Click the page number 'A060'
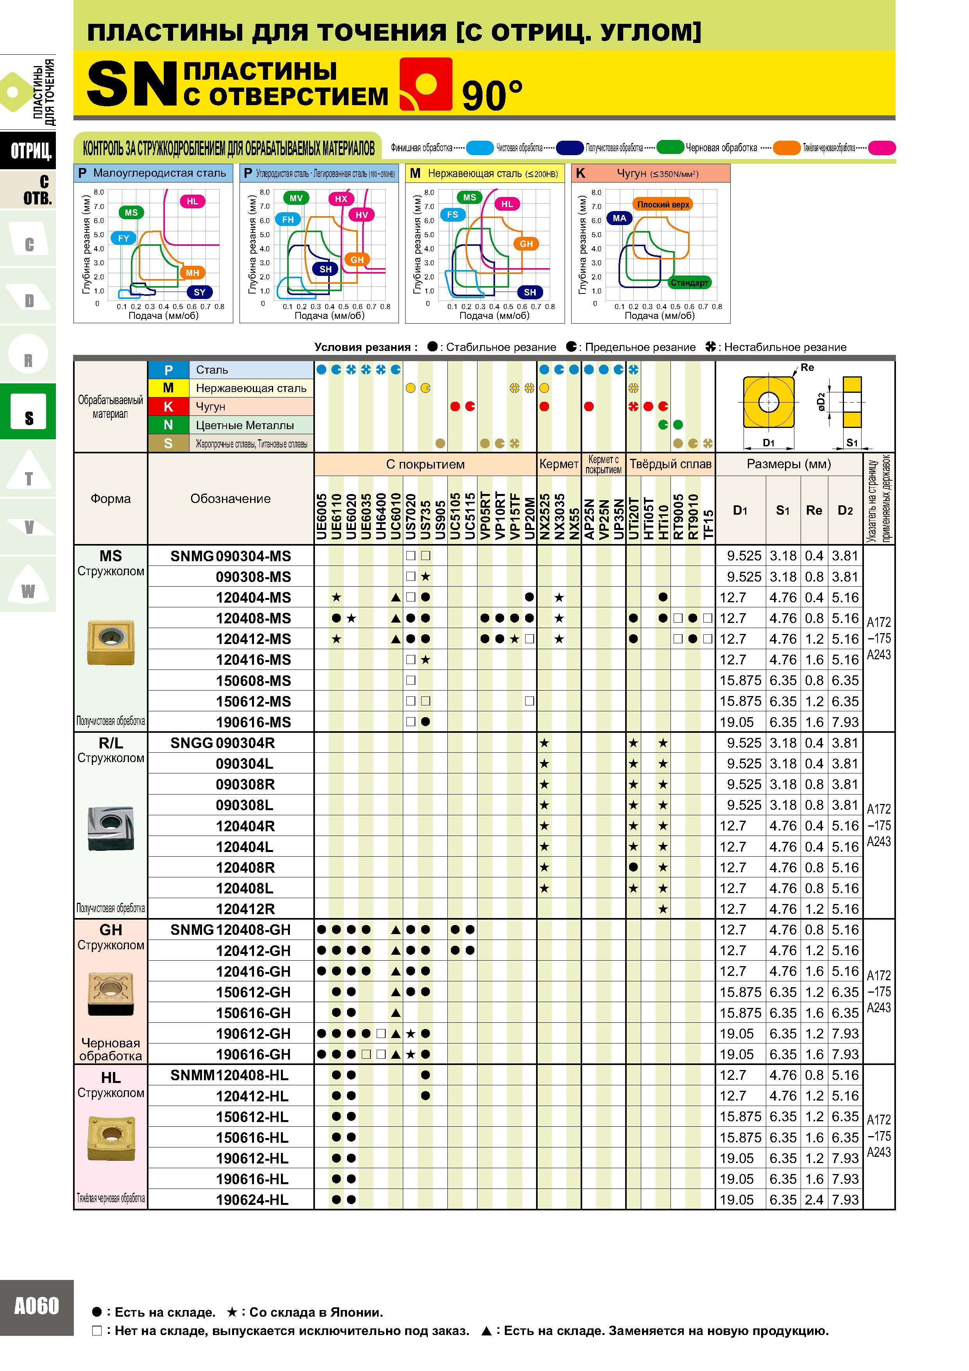This screenshot has width=969, height=1371. tap(36, 1306)
